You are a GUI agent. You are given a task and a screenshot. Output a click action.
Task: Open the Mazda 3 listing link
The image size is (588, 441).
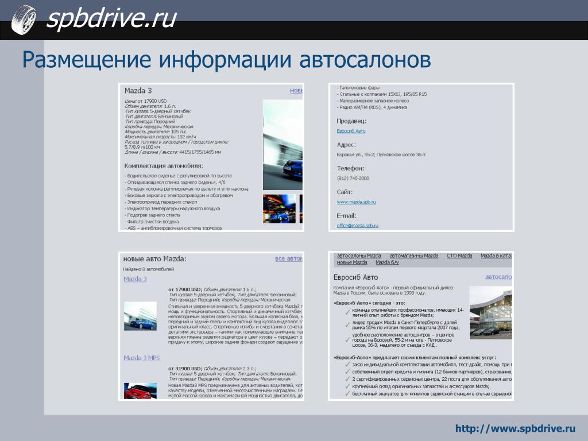click(x=135, y=279)
